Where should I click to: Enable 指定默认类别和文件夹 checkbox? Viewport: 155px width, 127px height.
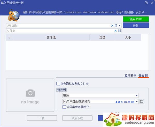pos(58,84)
